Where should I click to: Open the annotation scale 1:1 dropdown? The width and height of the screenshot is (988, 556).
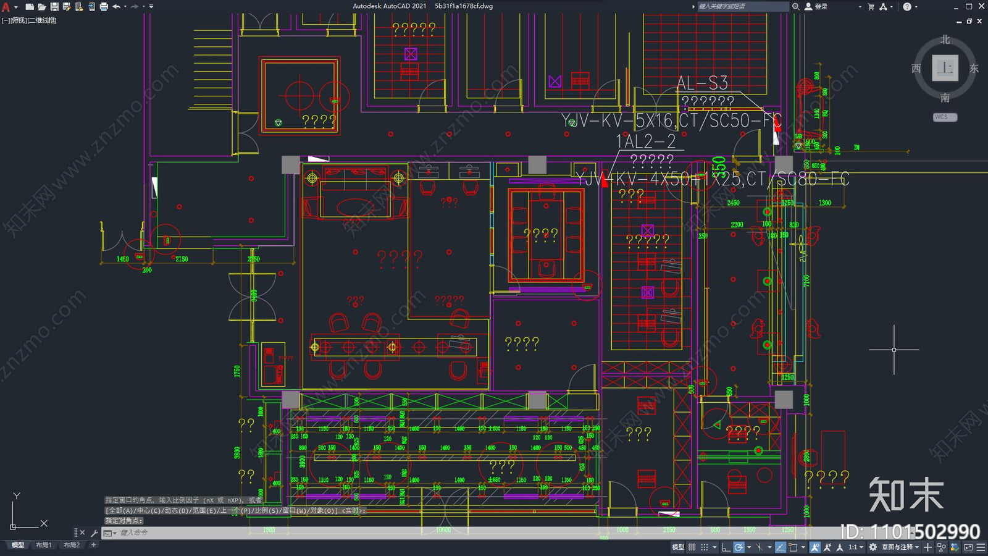tap(856, 547)
